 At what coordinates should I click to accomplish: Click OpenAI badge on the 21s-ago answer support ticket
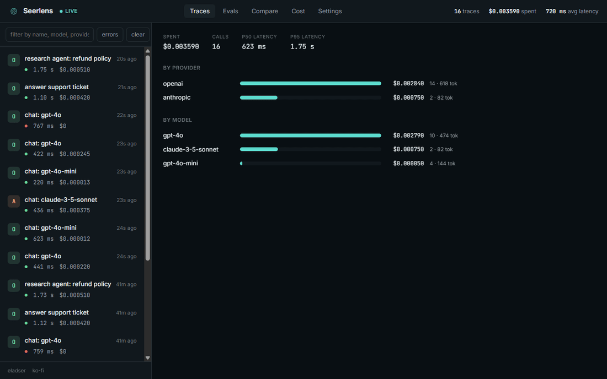14,89
